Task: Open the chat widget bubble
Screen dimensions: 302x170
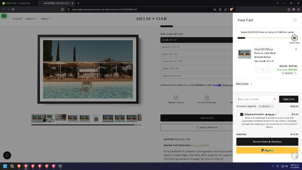Action: point(7,155)
